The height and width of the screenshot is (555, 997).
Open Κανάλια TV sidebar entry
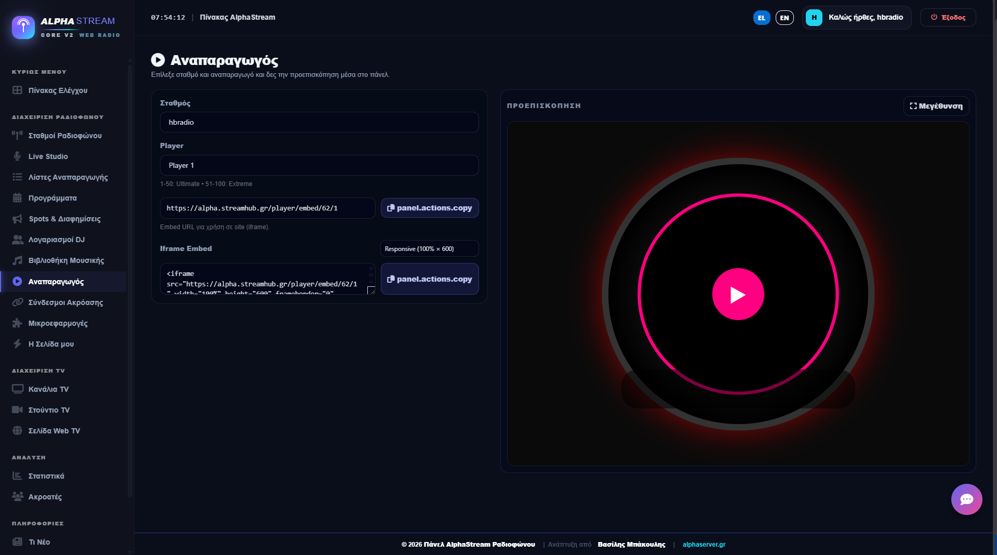tap(63, 389)
